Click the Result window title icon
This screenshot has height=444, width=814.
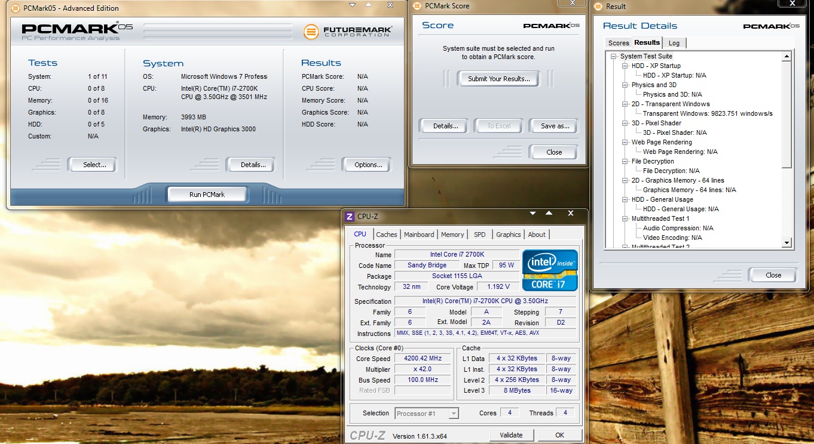tap(598, 7)
